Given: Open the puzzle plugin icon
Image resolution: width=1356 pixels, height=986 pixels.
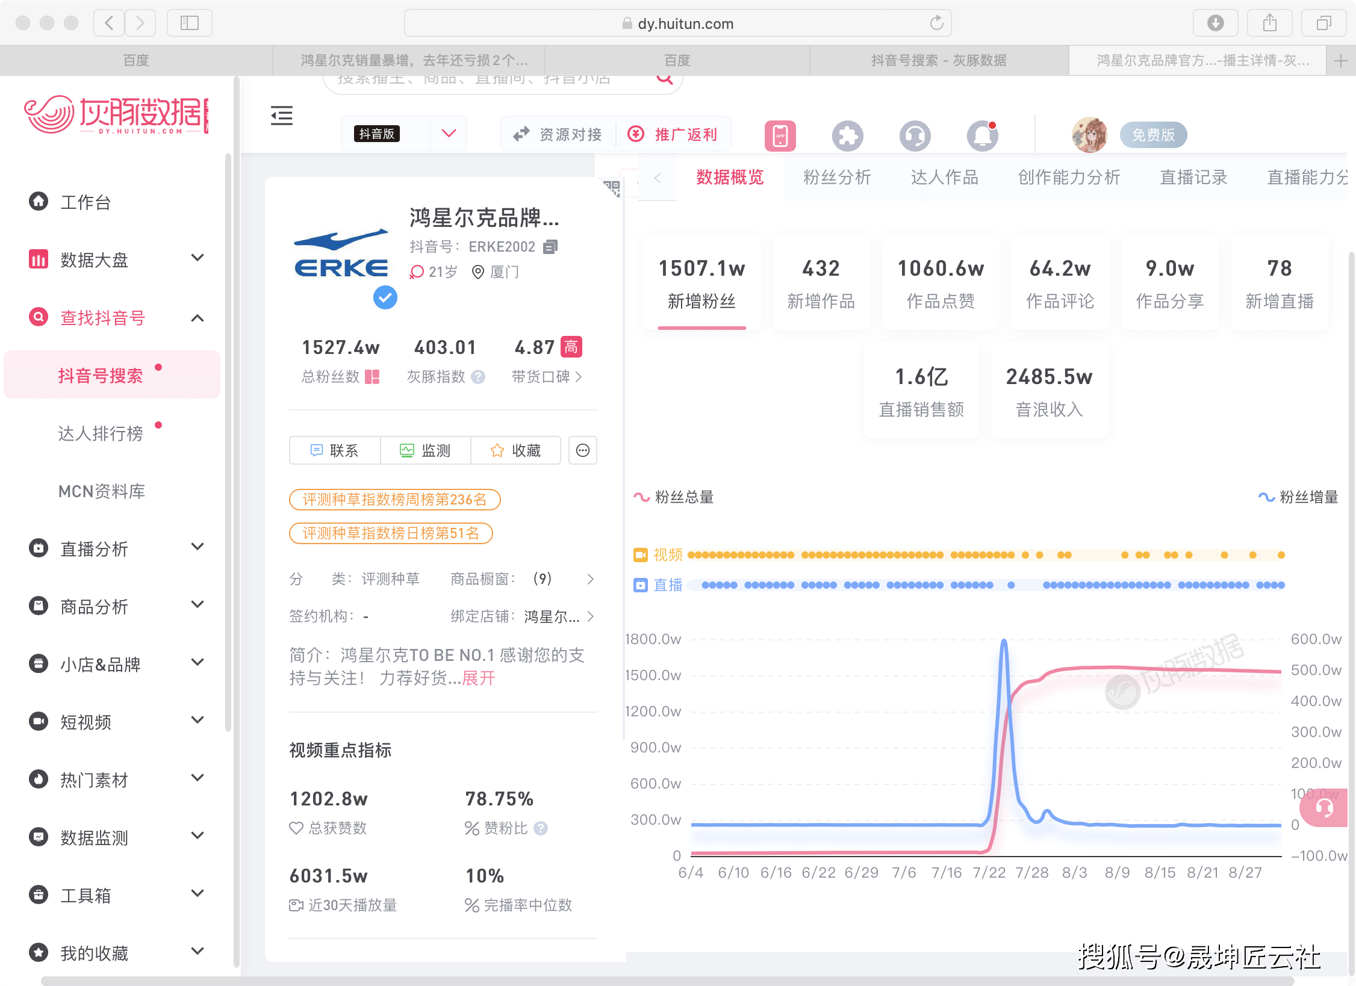Looking at the screenshot, I should [847, 135].
